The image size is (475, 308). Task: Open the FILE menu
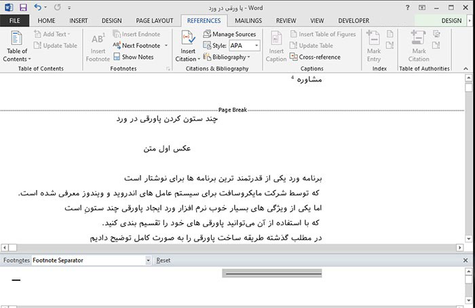pos(15,20)
